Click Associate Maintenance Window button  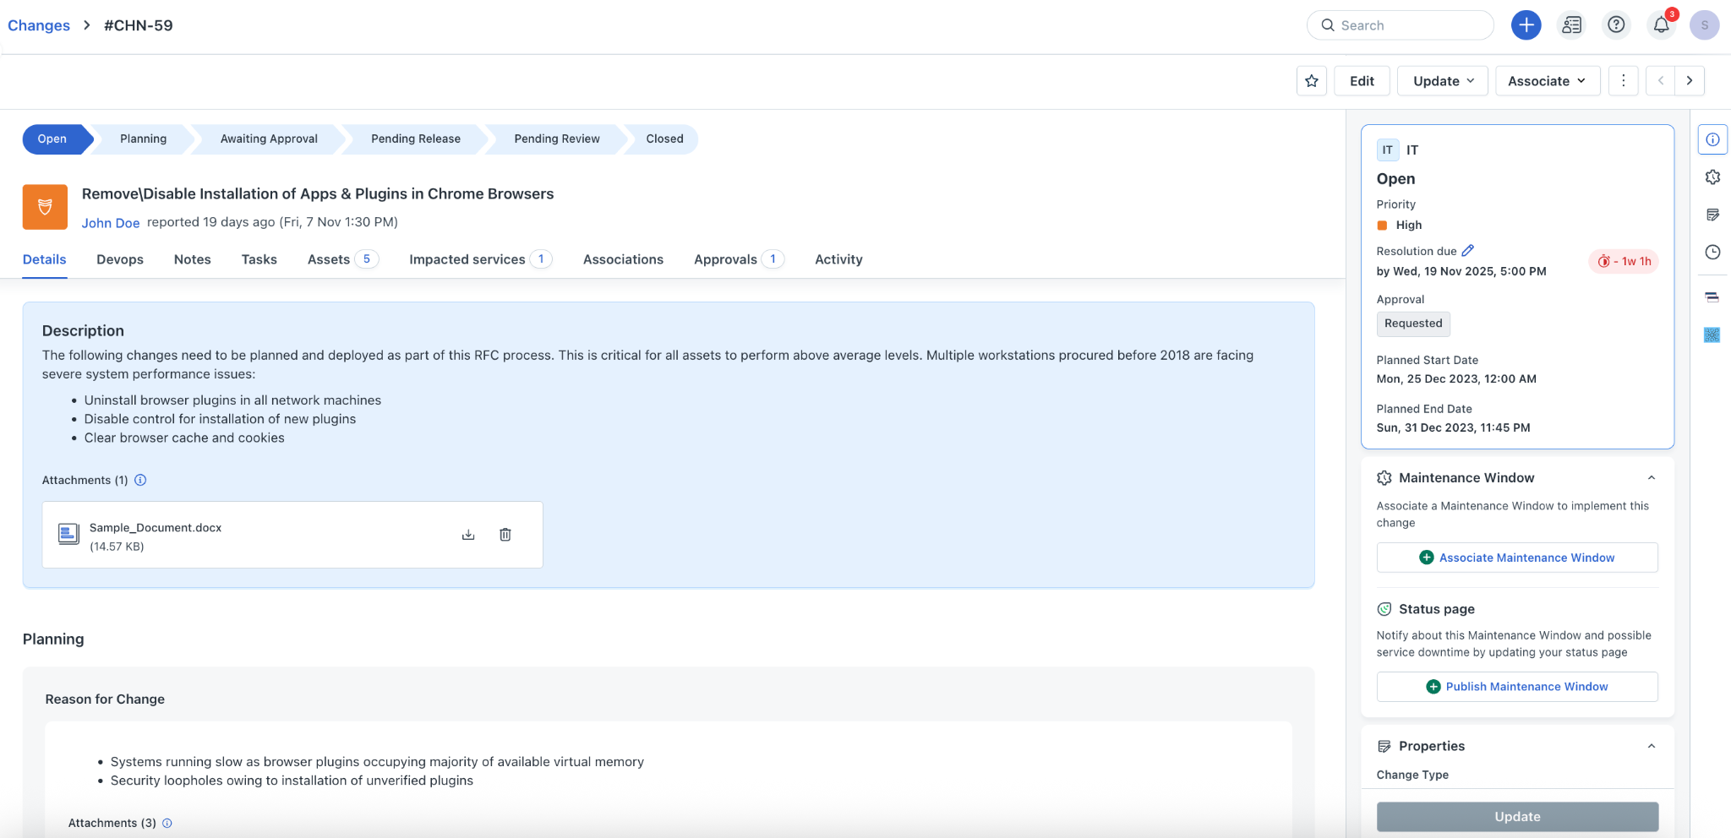[x=1517, y=558]
